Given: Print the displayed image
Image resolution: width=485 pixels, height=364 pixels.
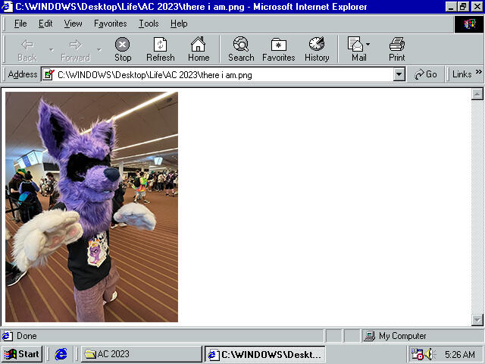Looking at the screenshot, I should click(396, 49).
